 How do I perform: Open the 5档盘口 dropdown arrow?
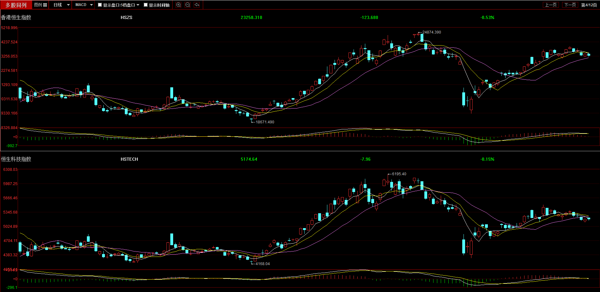138,5
